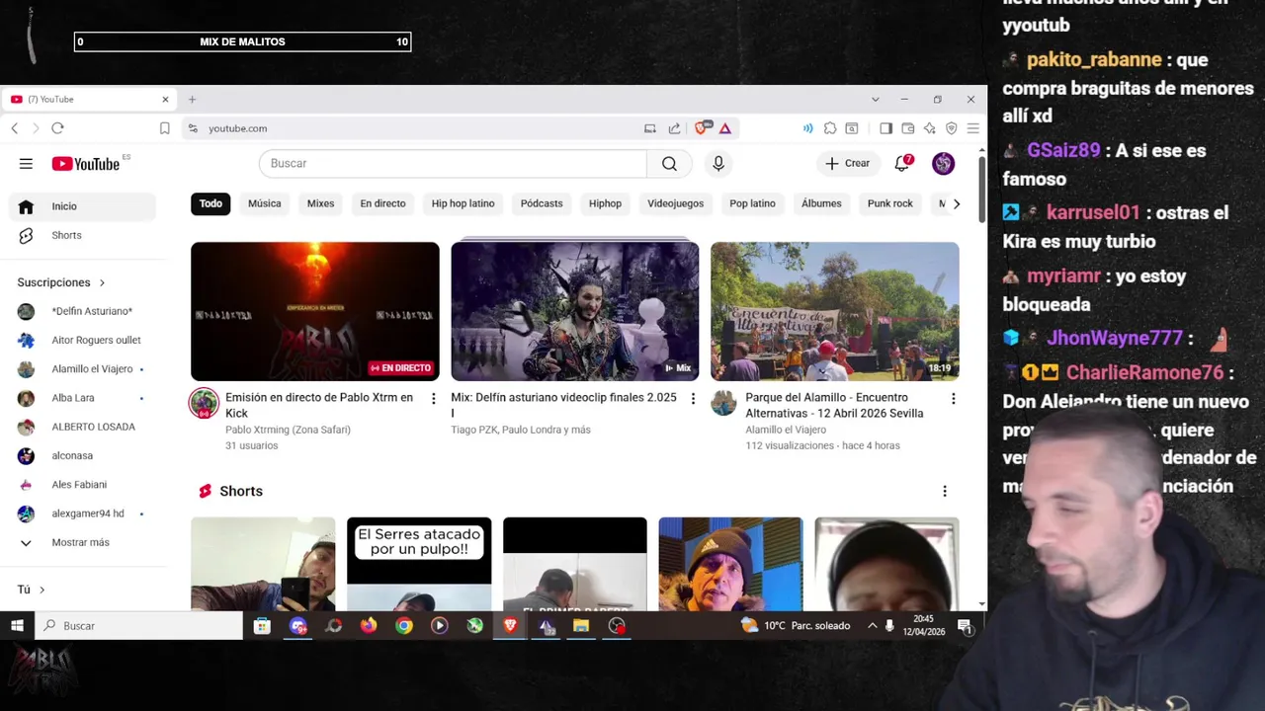This screenshot has height=711, width=1265.
Task: Open Shorts section options menu
Action: pyautogui.click(x=944, y=491)
